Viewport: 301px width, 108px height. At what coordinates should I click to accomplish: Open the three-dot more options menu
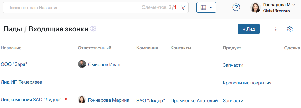coord(276,29)
